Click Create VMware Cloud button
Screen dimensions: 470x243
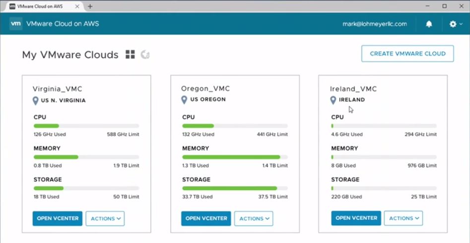click(x=407, y=54)
